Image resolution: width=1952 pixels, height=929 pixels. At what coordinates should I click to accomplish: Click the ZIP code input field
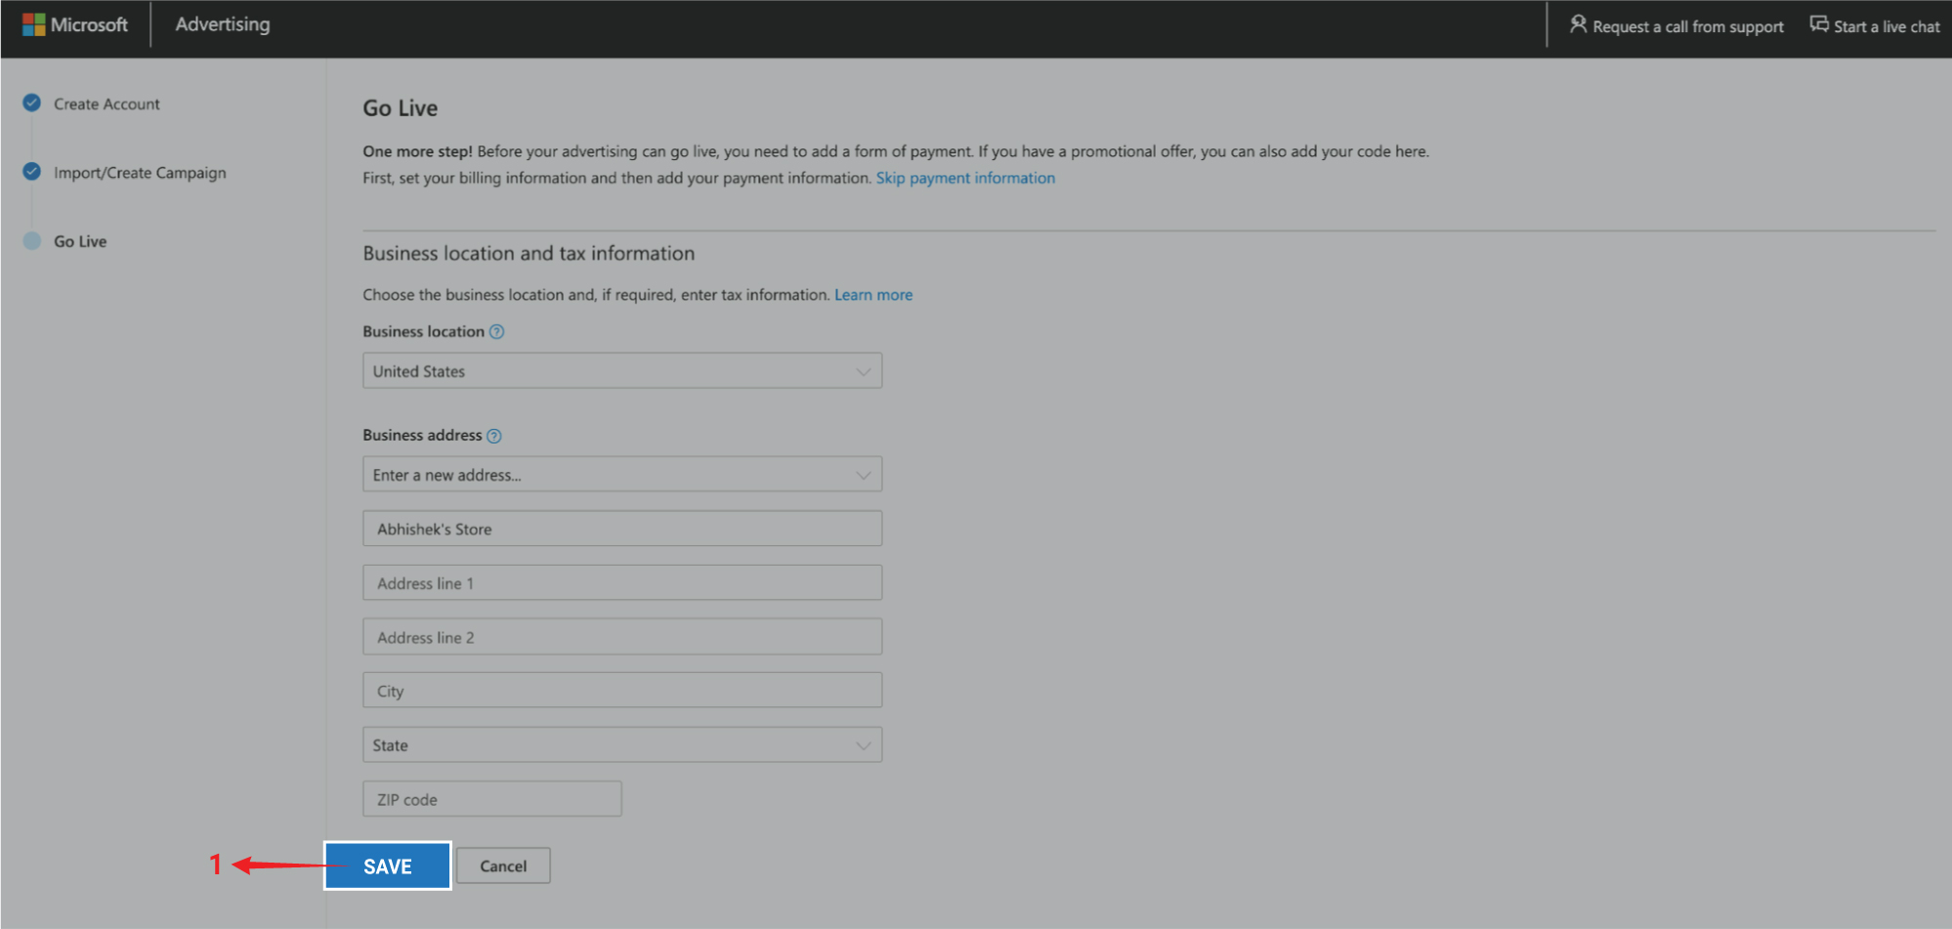pyautogui.click(x=492, y=799)
